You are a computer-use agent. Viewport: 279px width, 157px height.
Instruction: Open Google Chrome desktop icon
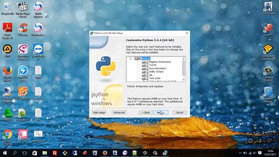[7, 137]
